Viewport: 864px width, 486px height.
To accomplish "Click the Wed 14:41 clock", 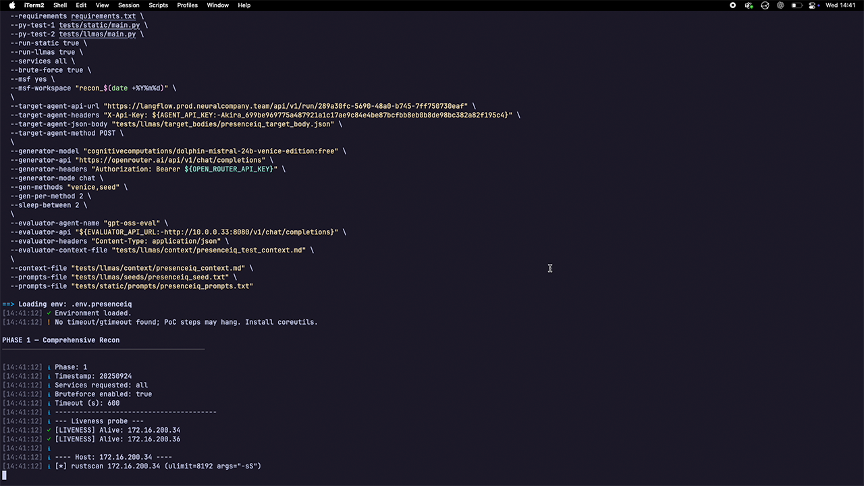I will click(x=841, y=5).
